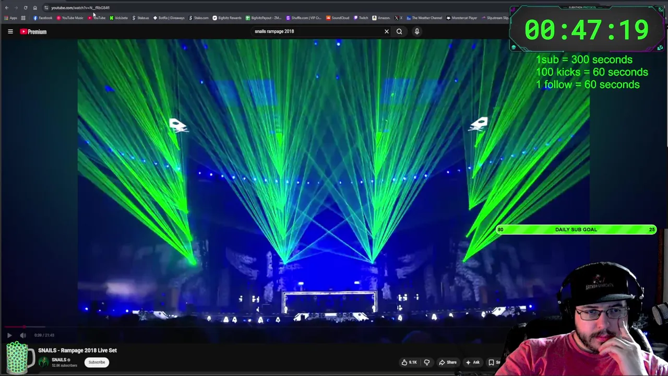Open the Twitch bookmark
This screenshot has height=376, width=668.
pos(361,18)
